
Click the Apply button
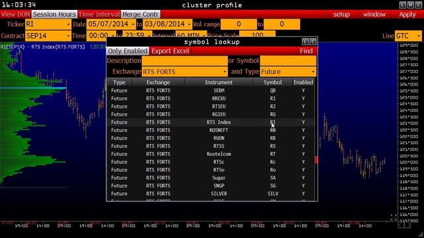(x=407, y=15)
